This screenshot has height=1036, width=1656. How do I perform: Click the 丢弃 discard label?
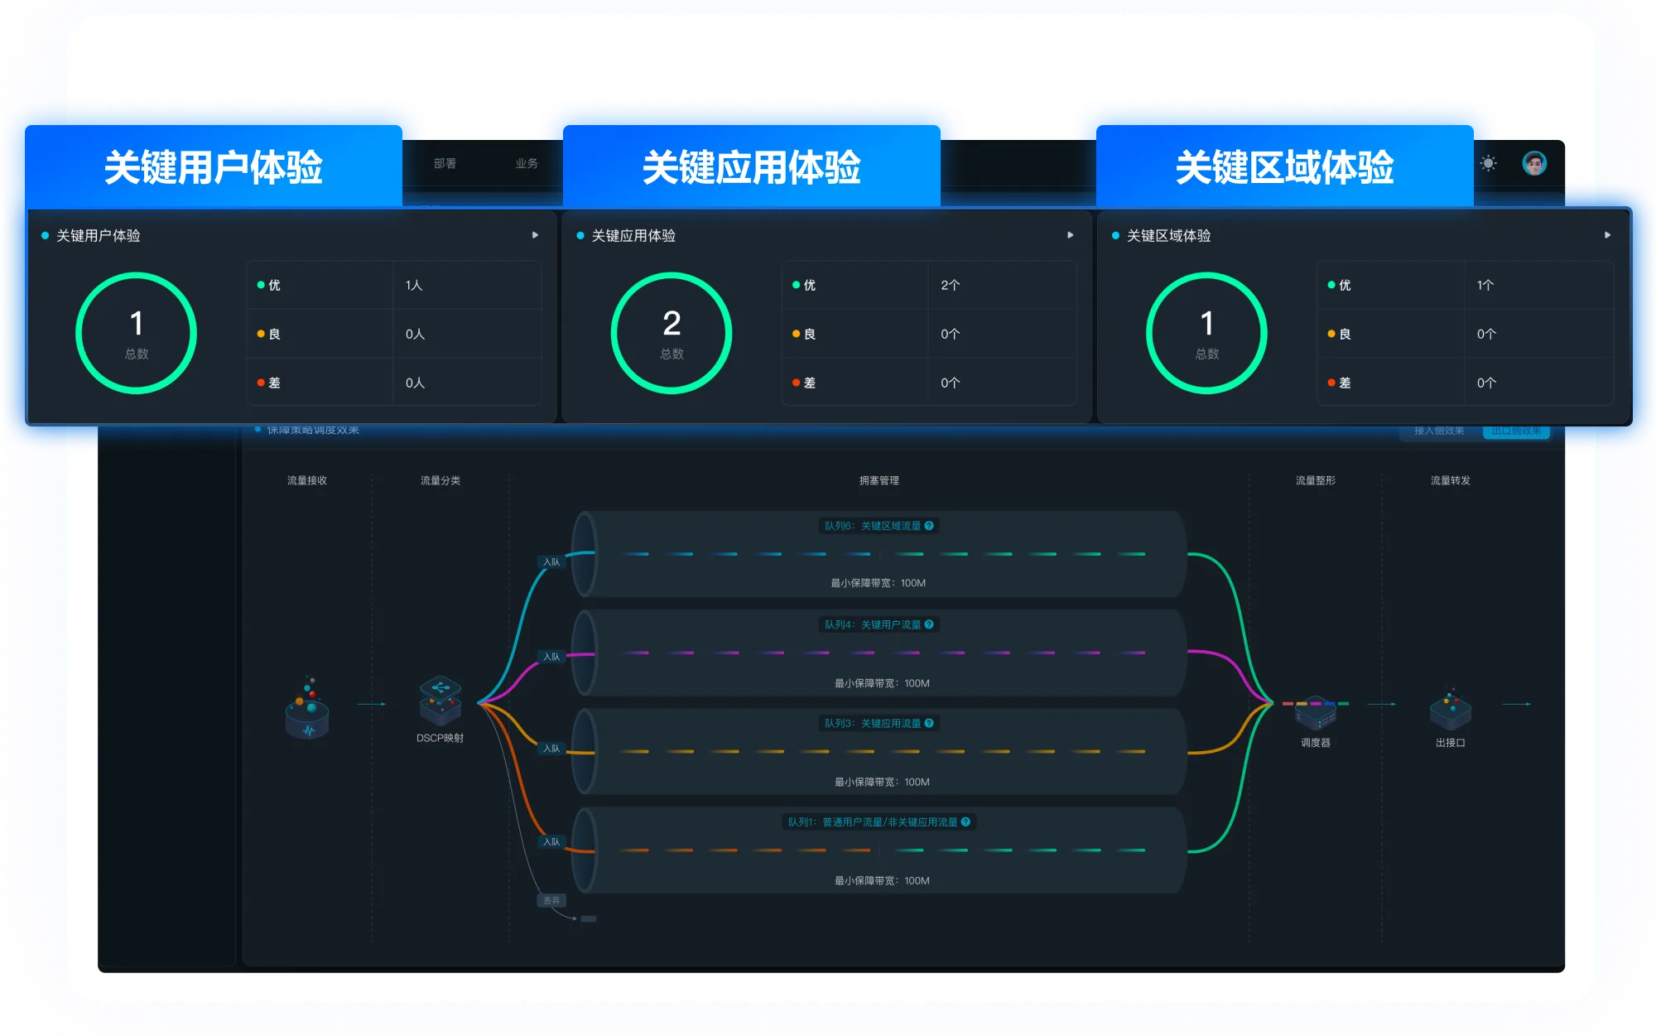[x=551, y=900]
